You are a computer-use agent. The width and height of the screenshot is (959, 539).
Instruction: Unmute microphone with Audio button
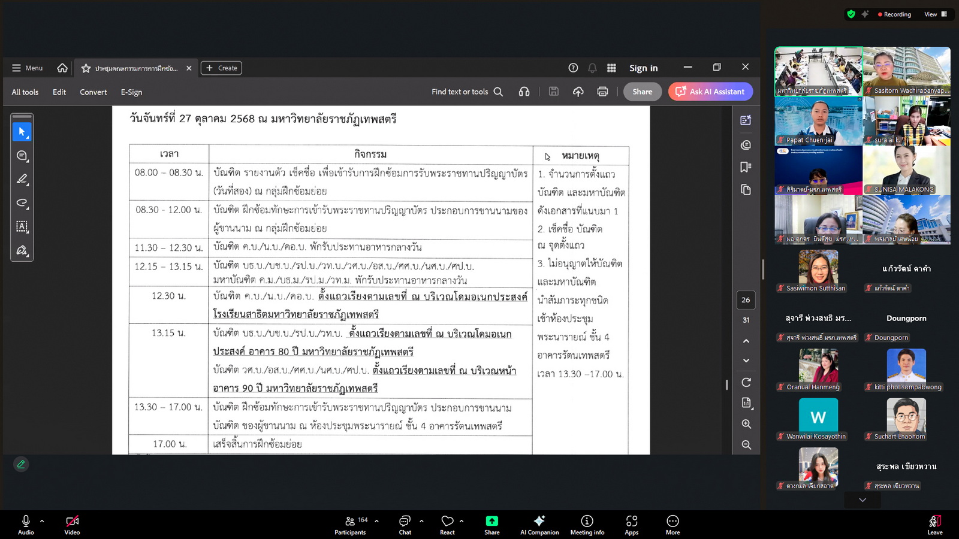pos(26,525)
